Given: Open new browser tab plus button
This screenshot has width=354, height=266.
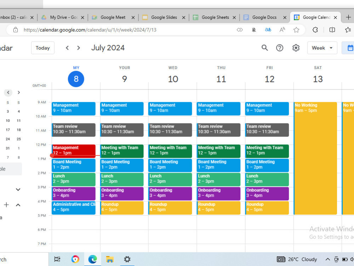Looking at the screenshot, I should (348, 17).
